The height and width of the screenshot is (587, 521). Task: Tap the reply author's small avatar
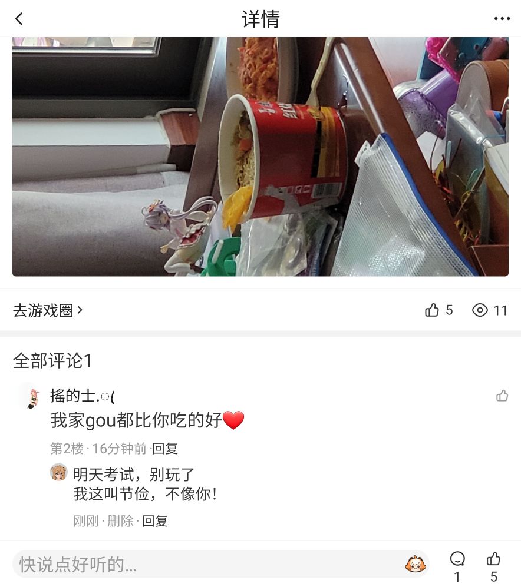point(59,472)
